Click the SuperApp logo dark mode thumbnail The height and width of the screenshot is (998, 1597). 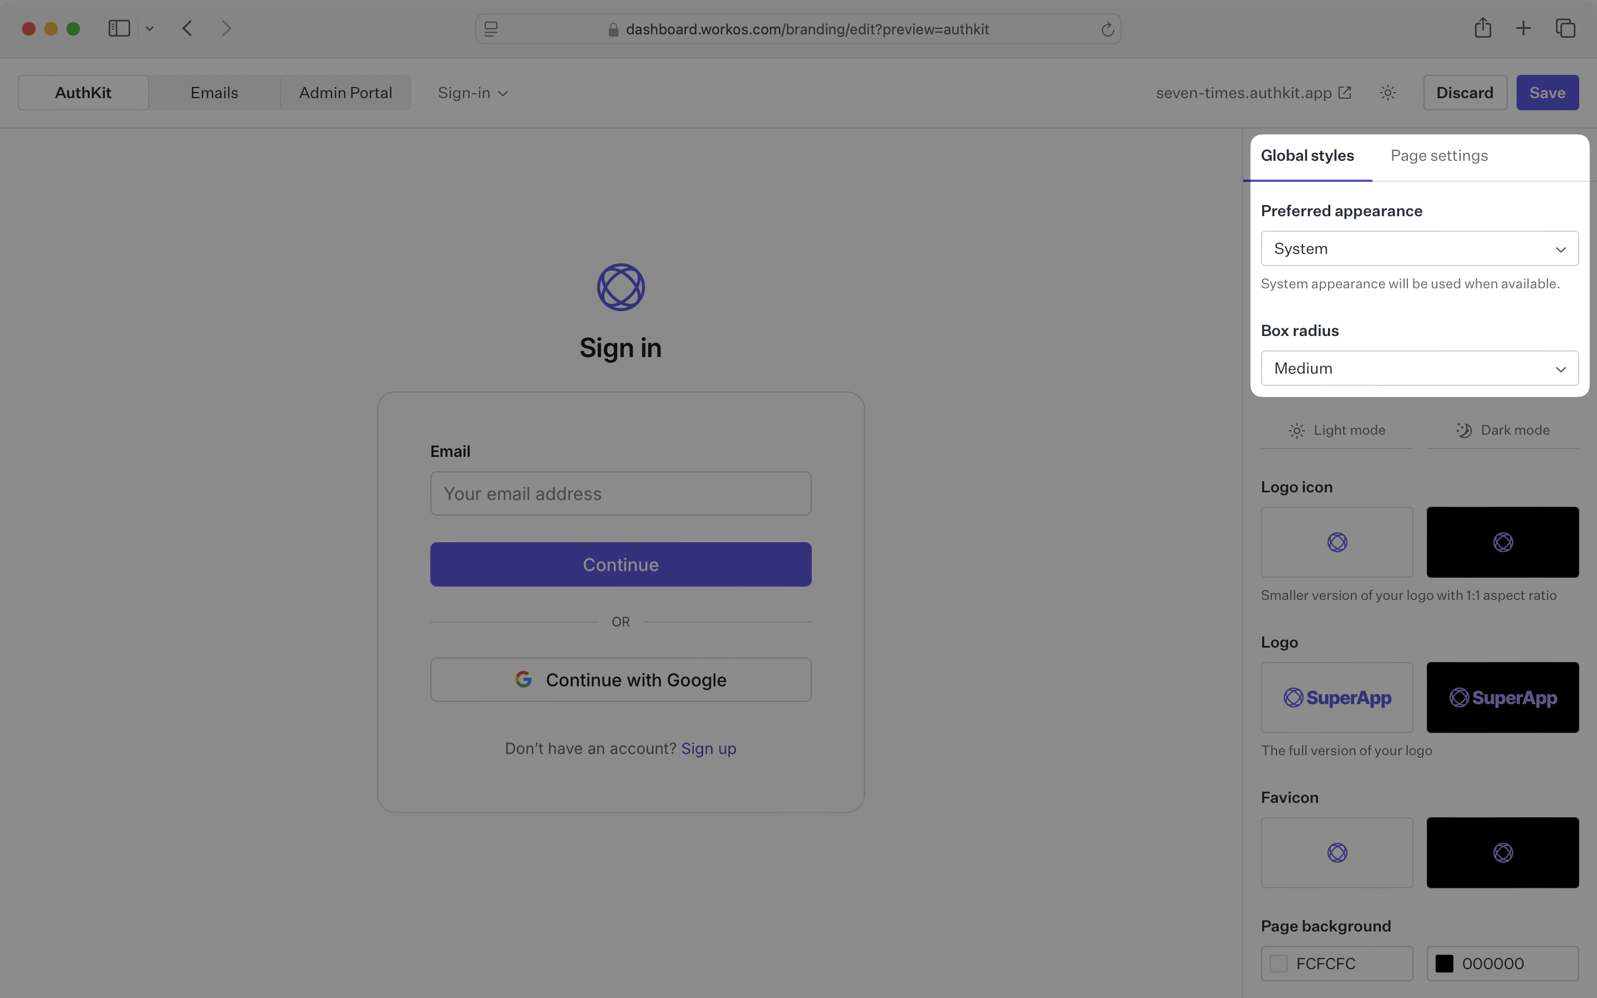(x=1502, y=697)
